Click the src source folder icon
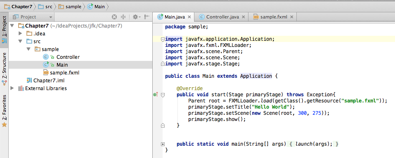The height and width of the screenshot is (158, 395). point(29,41)
